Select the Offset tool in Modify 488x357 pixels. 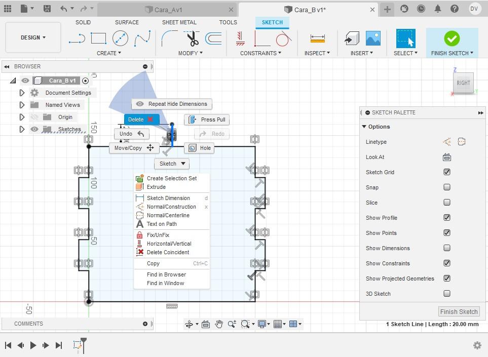(213, 38)
